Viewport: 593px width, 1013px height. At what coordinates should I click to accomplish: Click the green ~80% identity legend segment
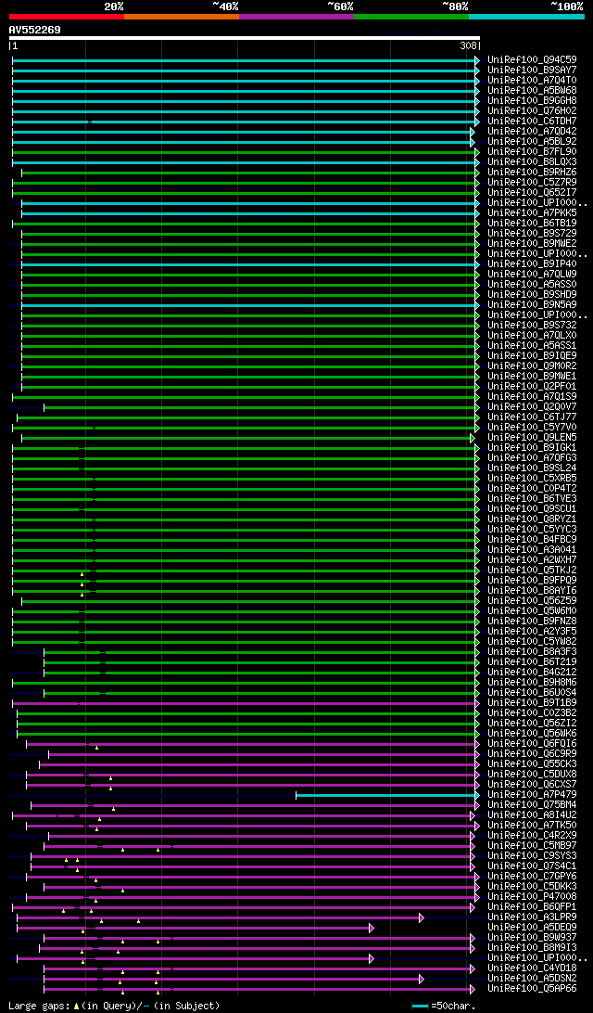click(411, 16)
